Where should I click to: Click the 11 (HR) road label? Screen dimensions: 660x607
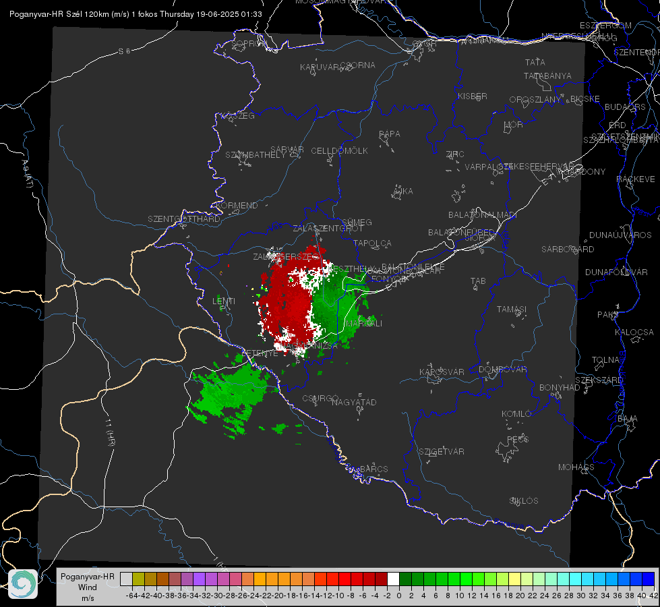tap(109, 432)
